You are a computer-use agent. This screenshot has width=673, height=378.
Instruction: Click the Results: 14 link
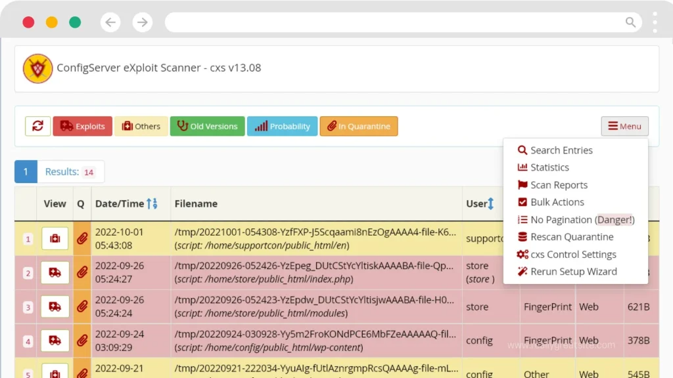coord(70,171)
